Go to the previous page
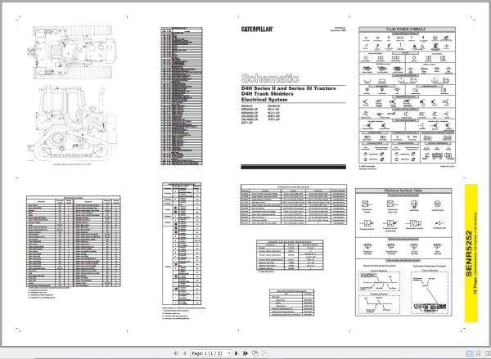 tap(184, 353)
